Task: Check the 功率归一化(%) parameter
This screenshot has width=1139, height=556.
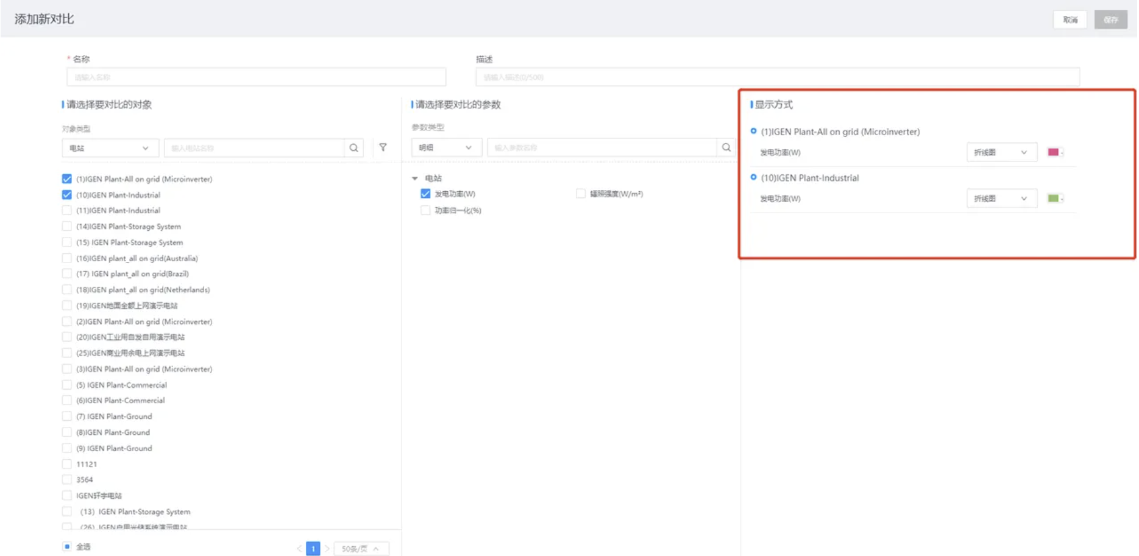Action: [x=425, y=210]
